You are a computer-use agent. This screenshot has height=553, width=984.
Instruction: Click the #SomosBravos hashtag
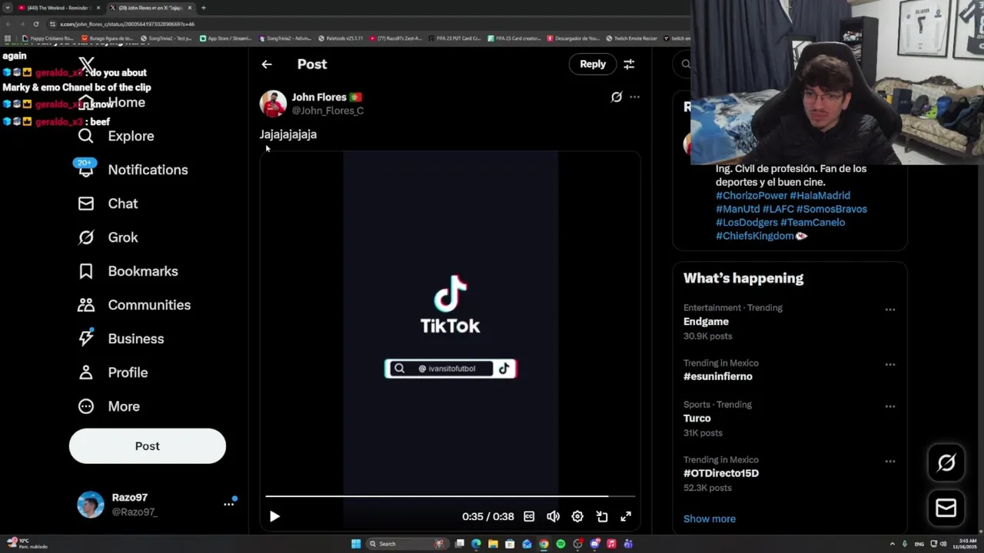[x=832, y=209]
